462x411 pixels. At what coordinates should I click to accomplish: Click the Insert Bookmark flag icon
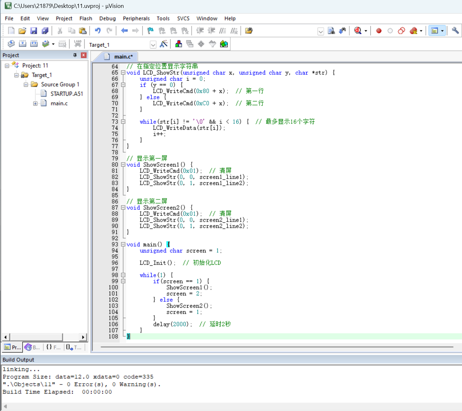pyautogui.click(x=150, y=30)
